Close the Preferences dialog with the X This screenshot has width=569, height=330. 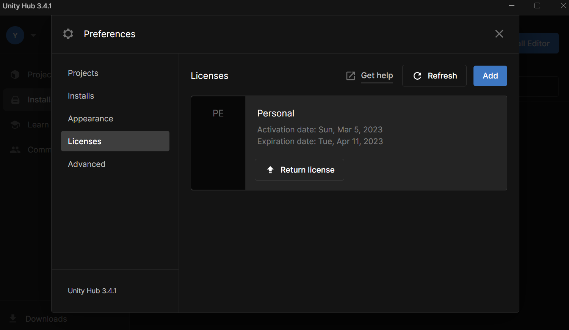[499, 34]
